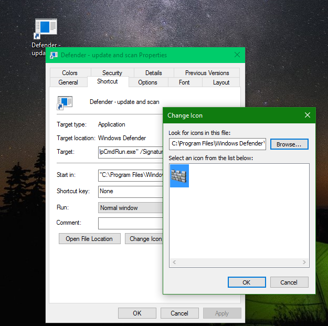Click the Properties title bar shortcut icon
Screen dimensions: 328x326
(54, 55)
